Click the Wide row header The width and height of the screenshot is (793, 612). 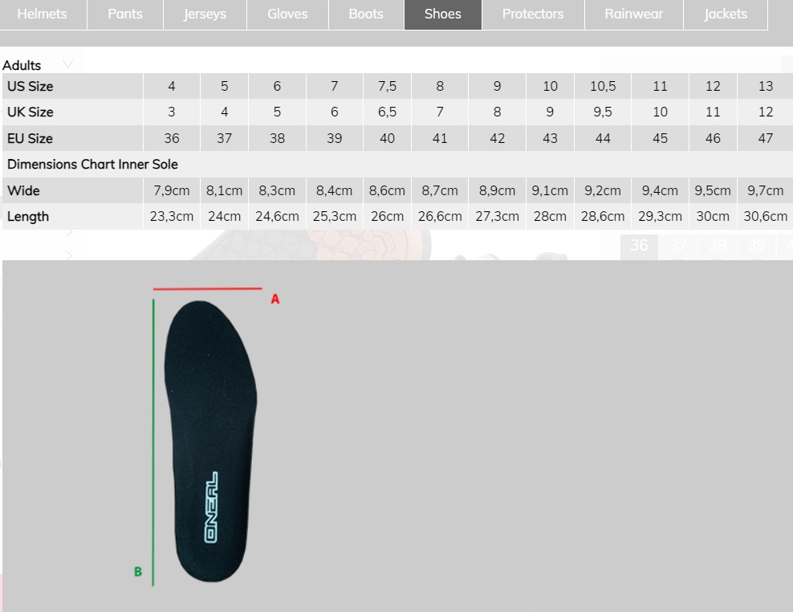click(73, 190)
